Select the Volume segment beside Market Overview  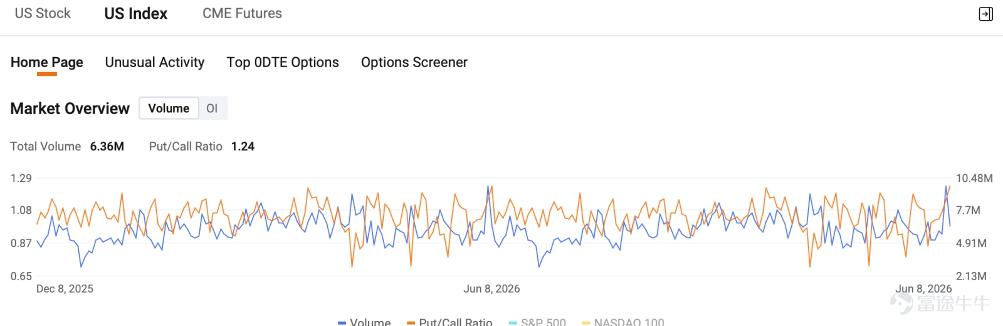169,108
